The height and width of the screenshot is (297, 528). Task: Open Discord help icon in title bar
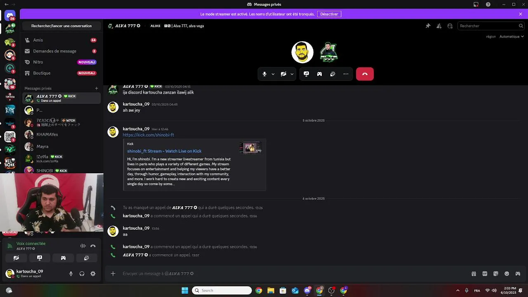pos(488,4)
